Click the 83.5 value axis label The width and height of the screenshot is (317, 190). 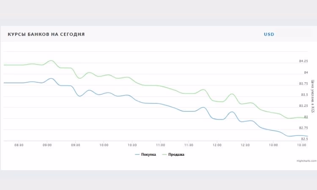click(x=303, y=95)
